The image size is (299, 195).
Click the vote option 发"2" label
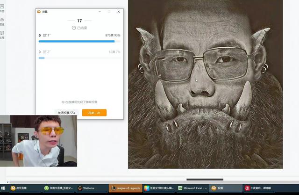(46, 52)
